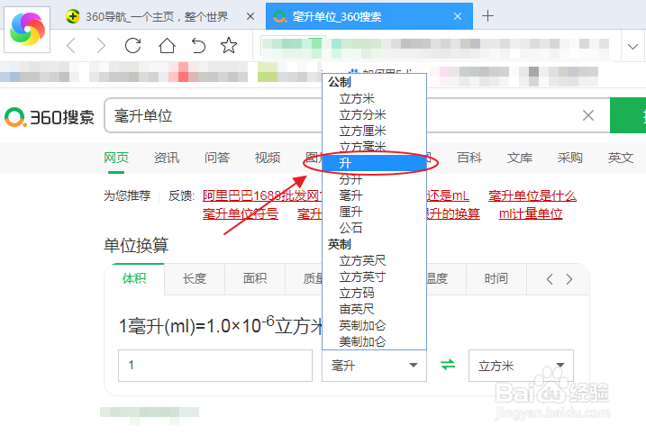This screenshot has height=435, width=646.
Task: Select the 网页 search category
Action: click(x=116, y=158)
